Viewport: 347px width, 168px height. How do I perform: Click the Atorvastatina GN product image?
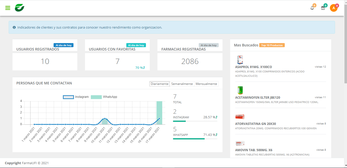240,117
